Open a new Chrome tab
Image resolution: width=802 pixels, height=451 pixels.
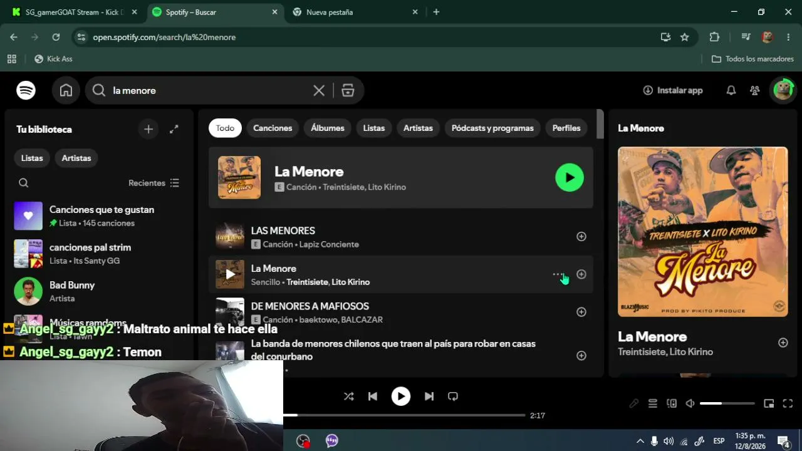point(436,12)
